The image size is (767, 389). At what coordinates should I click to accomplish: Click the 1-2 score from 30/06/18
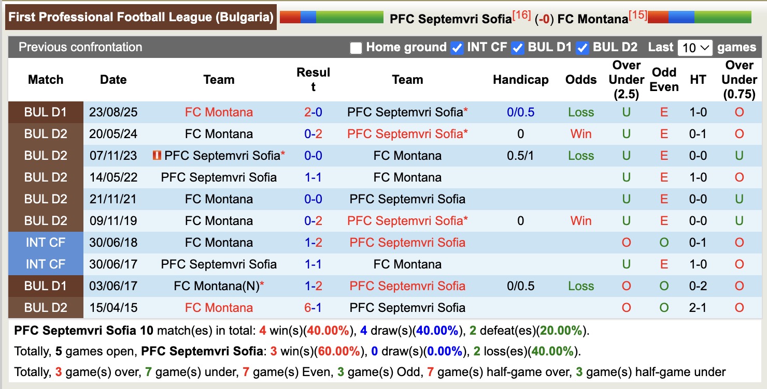313,243
